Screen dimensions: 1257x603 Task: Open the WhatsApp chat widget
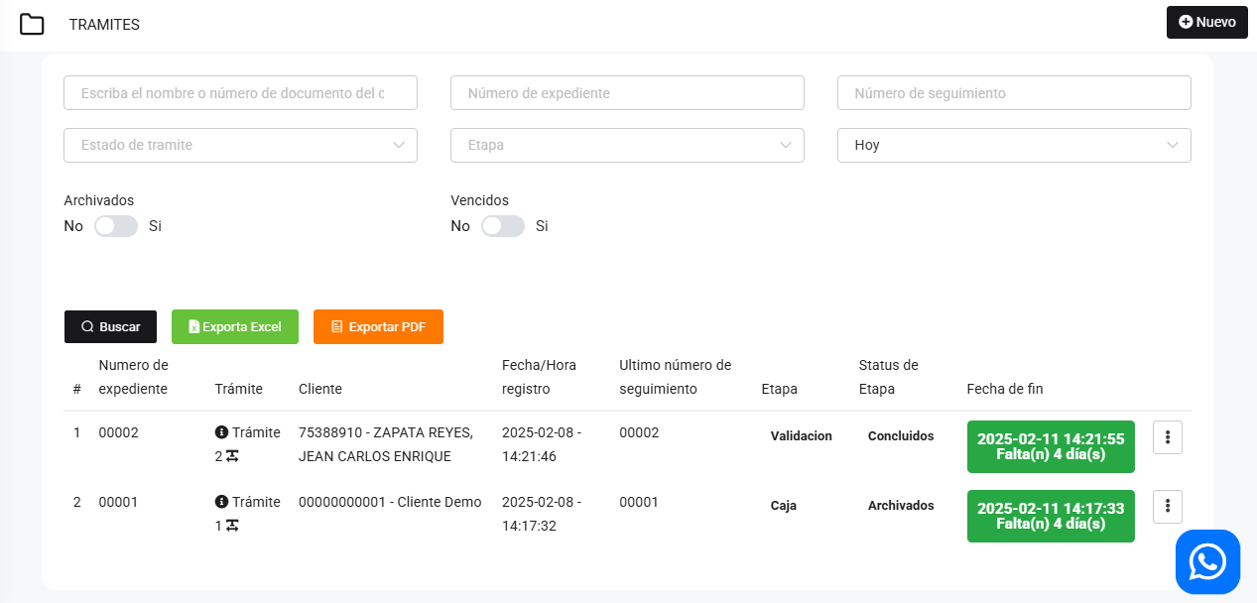tap(1207, 561)
